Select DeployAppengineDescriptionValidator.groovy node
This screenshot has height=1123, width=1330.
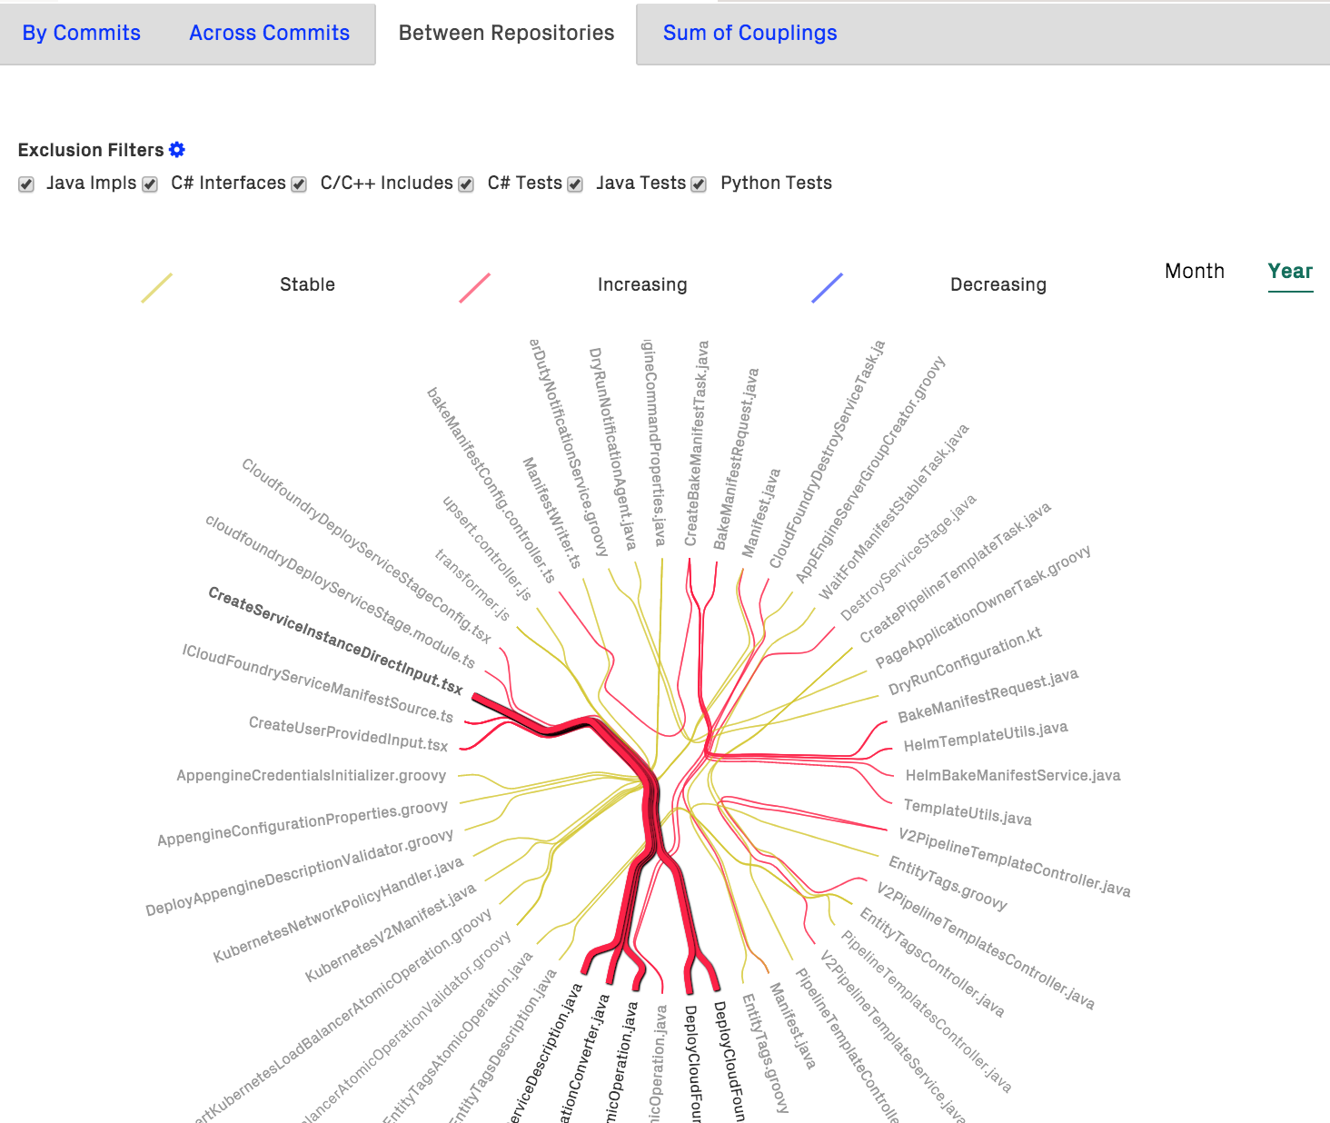pos(300,872)
